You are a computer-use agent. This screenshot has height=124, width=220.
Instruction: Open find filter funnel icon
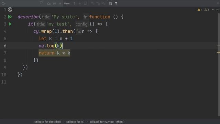116,3
